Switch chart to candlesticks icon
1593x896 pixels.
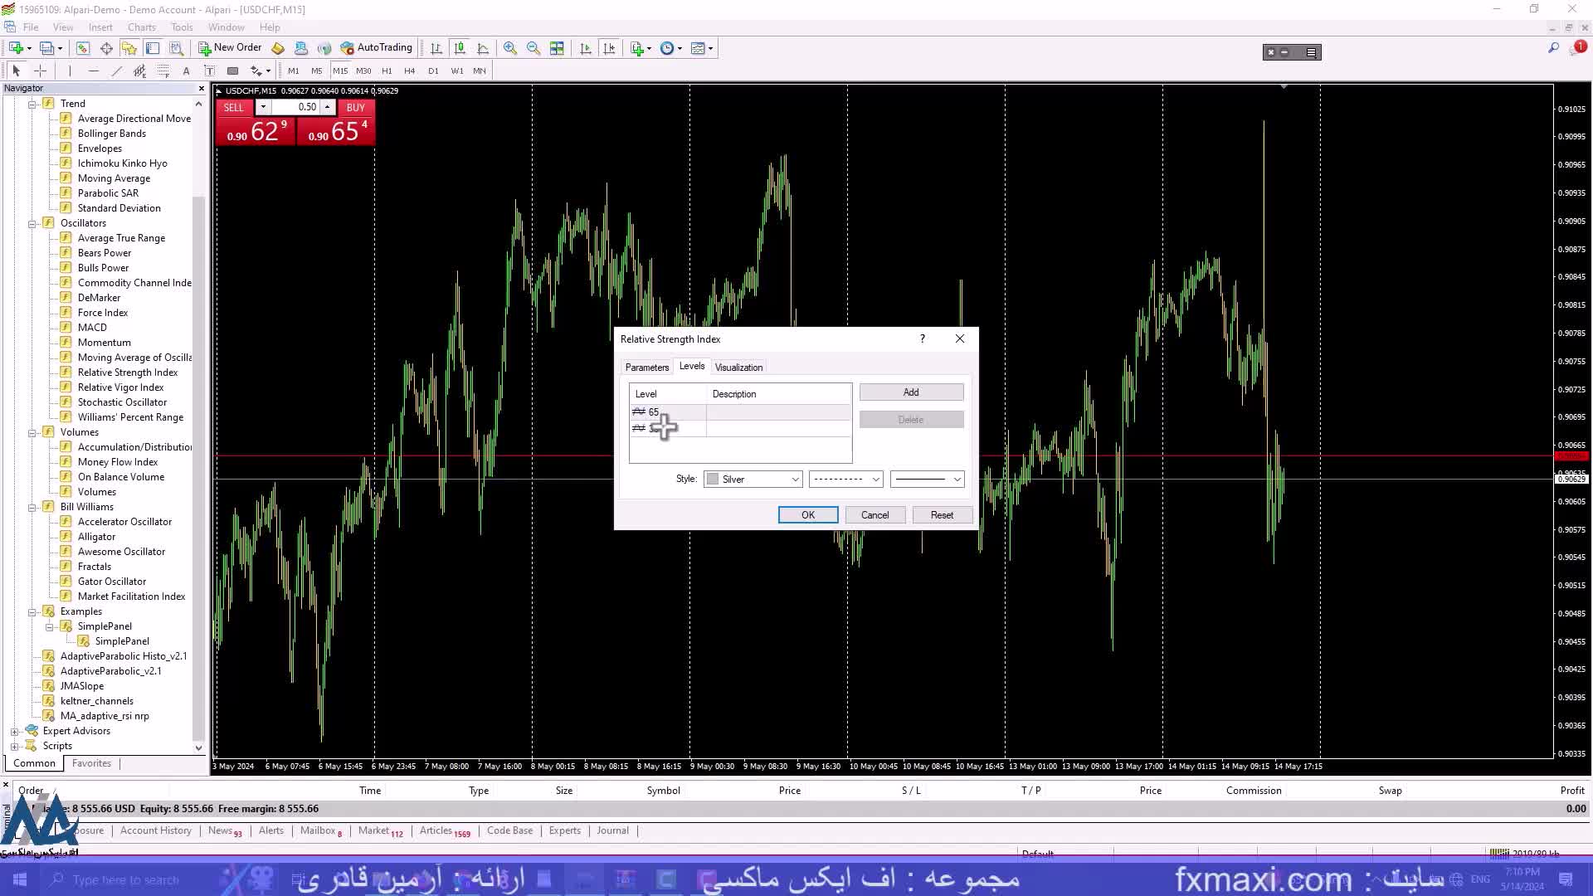coord(460,48)
